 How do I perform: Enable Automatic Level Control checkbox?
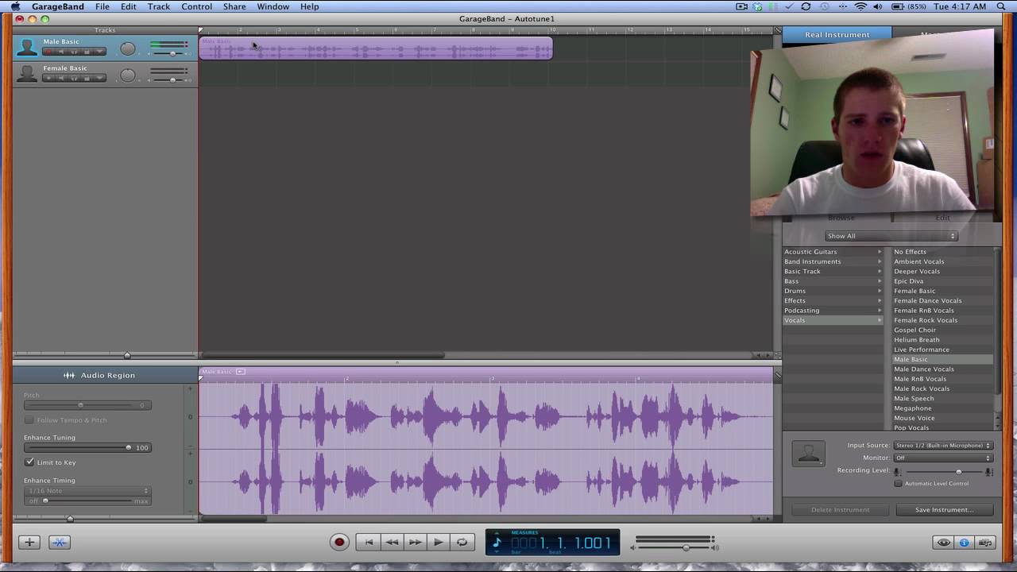coord(899,483)
